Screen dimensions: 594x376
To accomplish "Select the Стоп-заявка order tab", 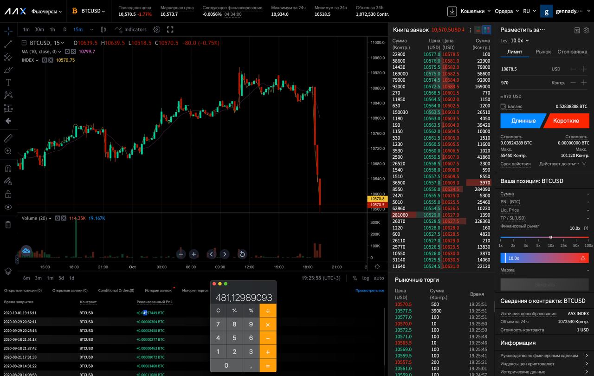I will pos(572,52).
